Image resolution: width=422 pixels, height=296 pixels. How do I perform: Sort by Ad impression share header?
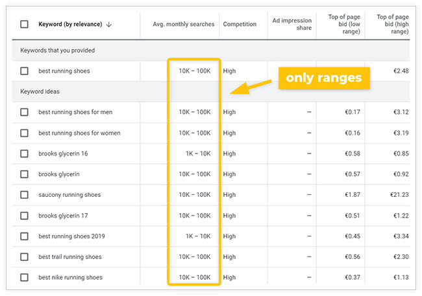click(292, 24)
